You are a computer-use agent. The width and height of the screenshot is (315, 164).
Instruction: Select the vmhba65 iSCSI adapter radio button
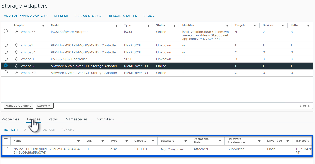(6, 31)
